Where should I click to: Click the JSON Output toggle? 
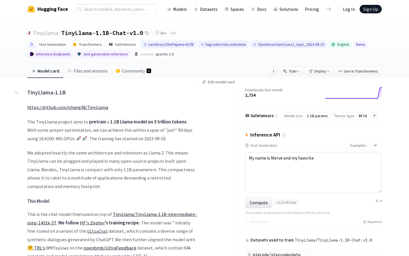[x=257, y=222]
